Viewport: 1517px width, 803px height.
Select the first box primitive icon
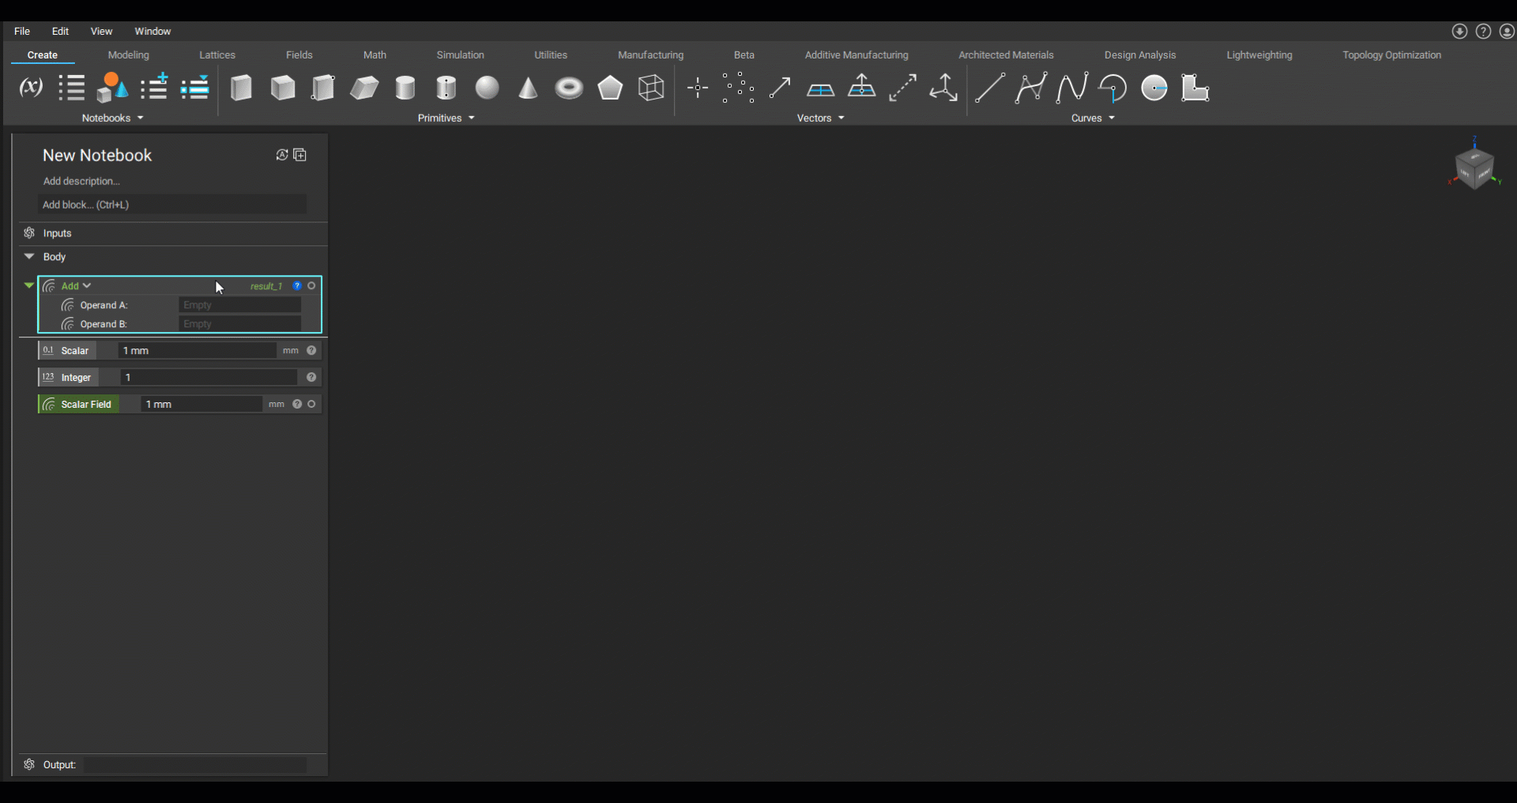[241, 88]
